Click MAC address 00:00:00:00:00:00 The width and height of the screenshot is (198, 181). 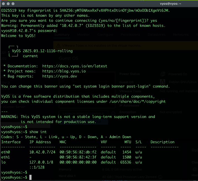point(78,162)
